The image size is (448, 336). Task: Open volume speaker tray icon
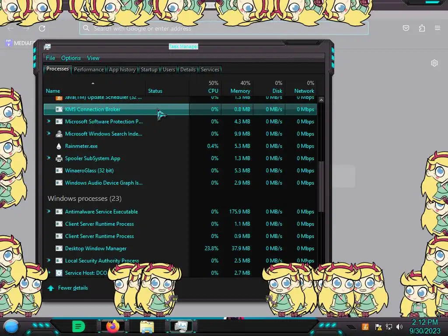(399, 326)
